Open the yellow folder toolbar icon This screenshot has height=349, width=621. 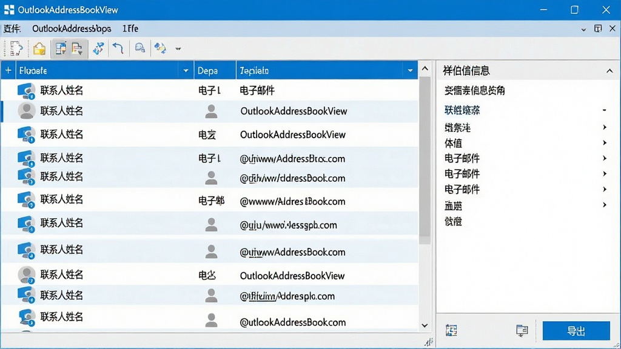click(x=39, y=48)
